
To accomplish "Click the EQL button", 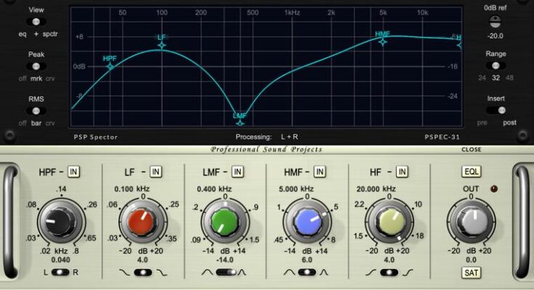I will (470, 172).
